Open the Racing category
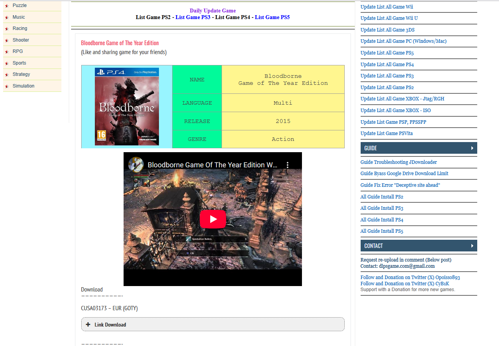Screen dimensions: 499x346 (20, 28)
